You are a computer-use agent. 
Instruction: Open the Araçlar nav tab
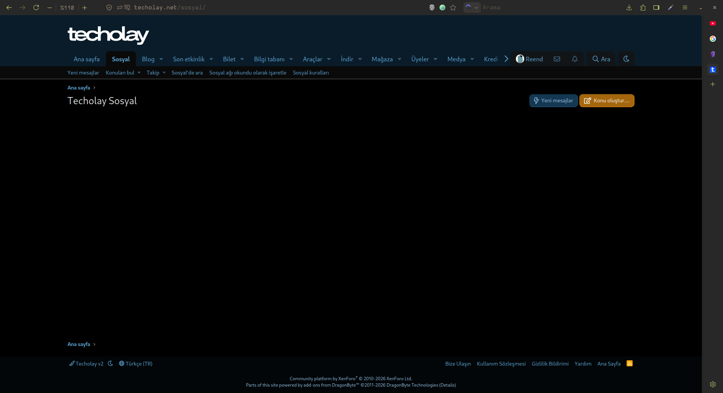point(313,59)
